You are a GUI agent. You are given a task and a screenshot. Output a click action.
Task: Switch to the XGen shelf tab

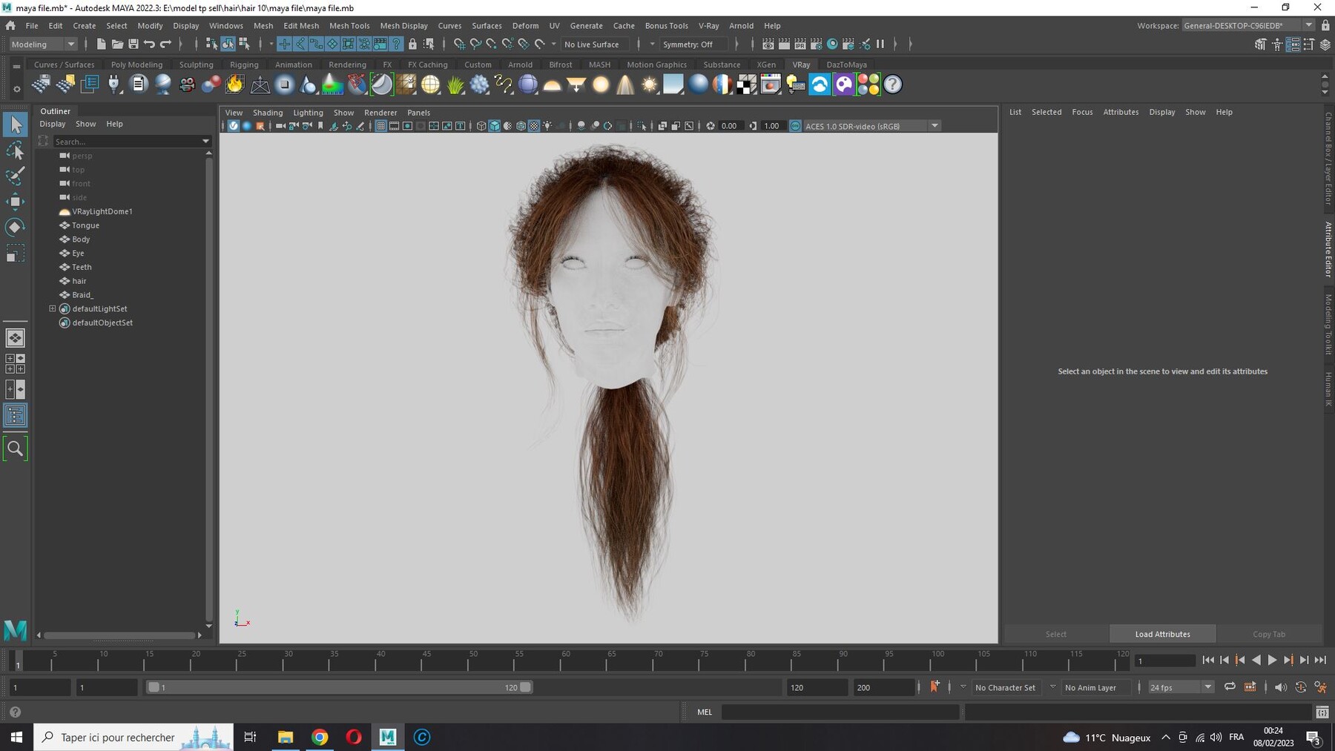(766, 64)
